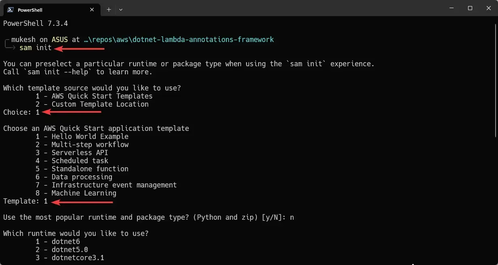The width and height of the screenshot is (498, 265).
Task: Click the Serverless API option text
Action: pos(80,152)
